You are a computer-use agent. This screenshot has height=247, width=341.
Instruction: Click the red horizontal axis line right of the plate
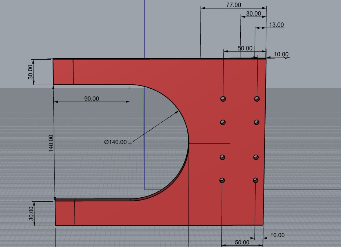pos(301,190)
